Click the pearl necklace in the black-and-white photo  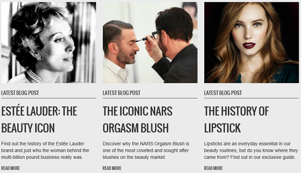click(x=34, y=76)
